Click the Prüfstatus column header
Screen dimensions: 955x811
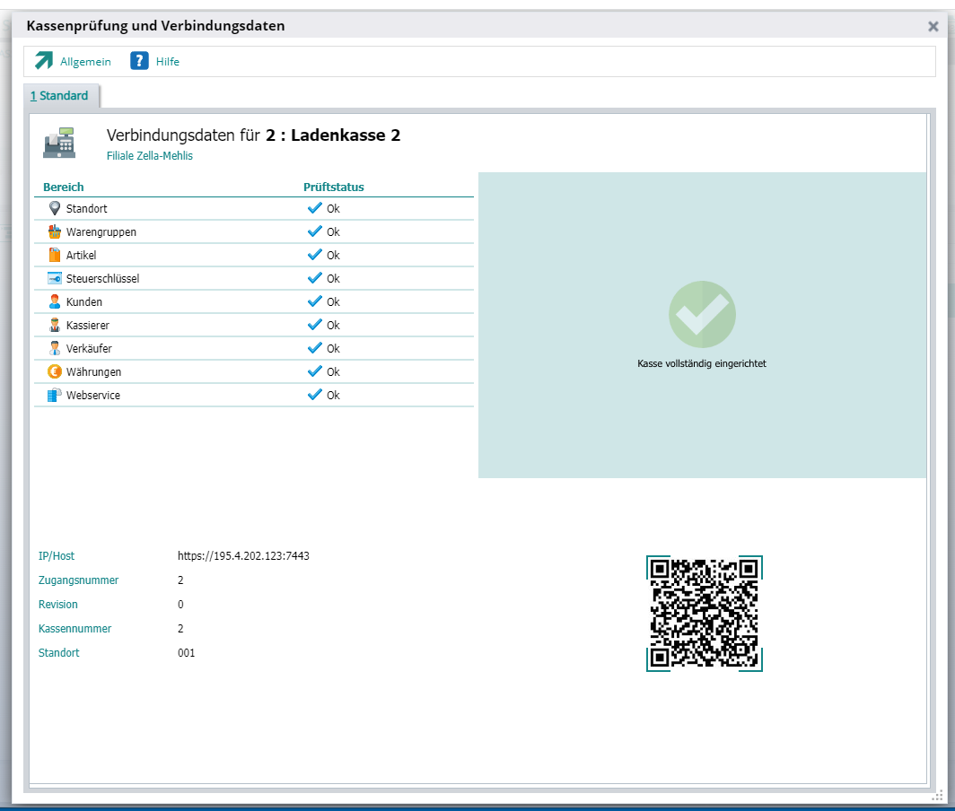point(333,187)
